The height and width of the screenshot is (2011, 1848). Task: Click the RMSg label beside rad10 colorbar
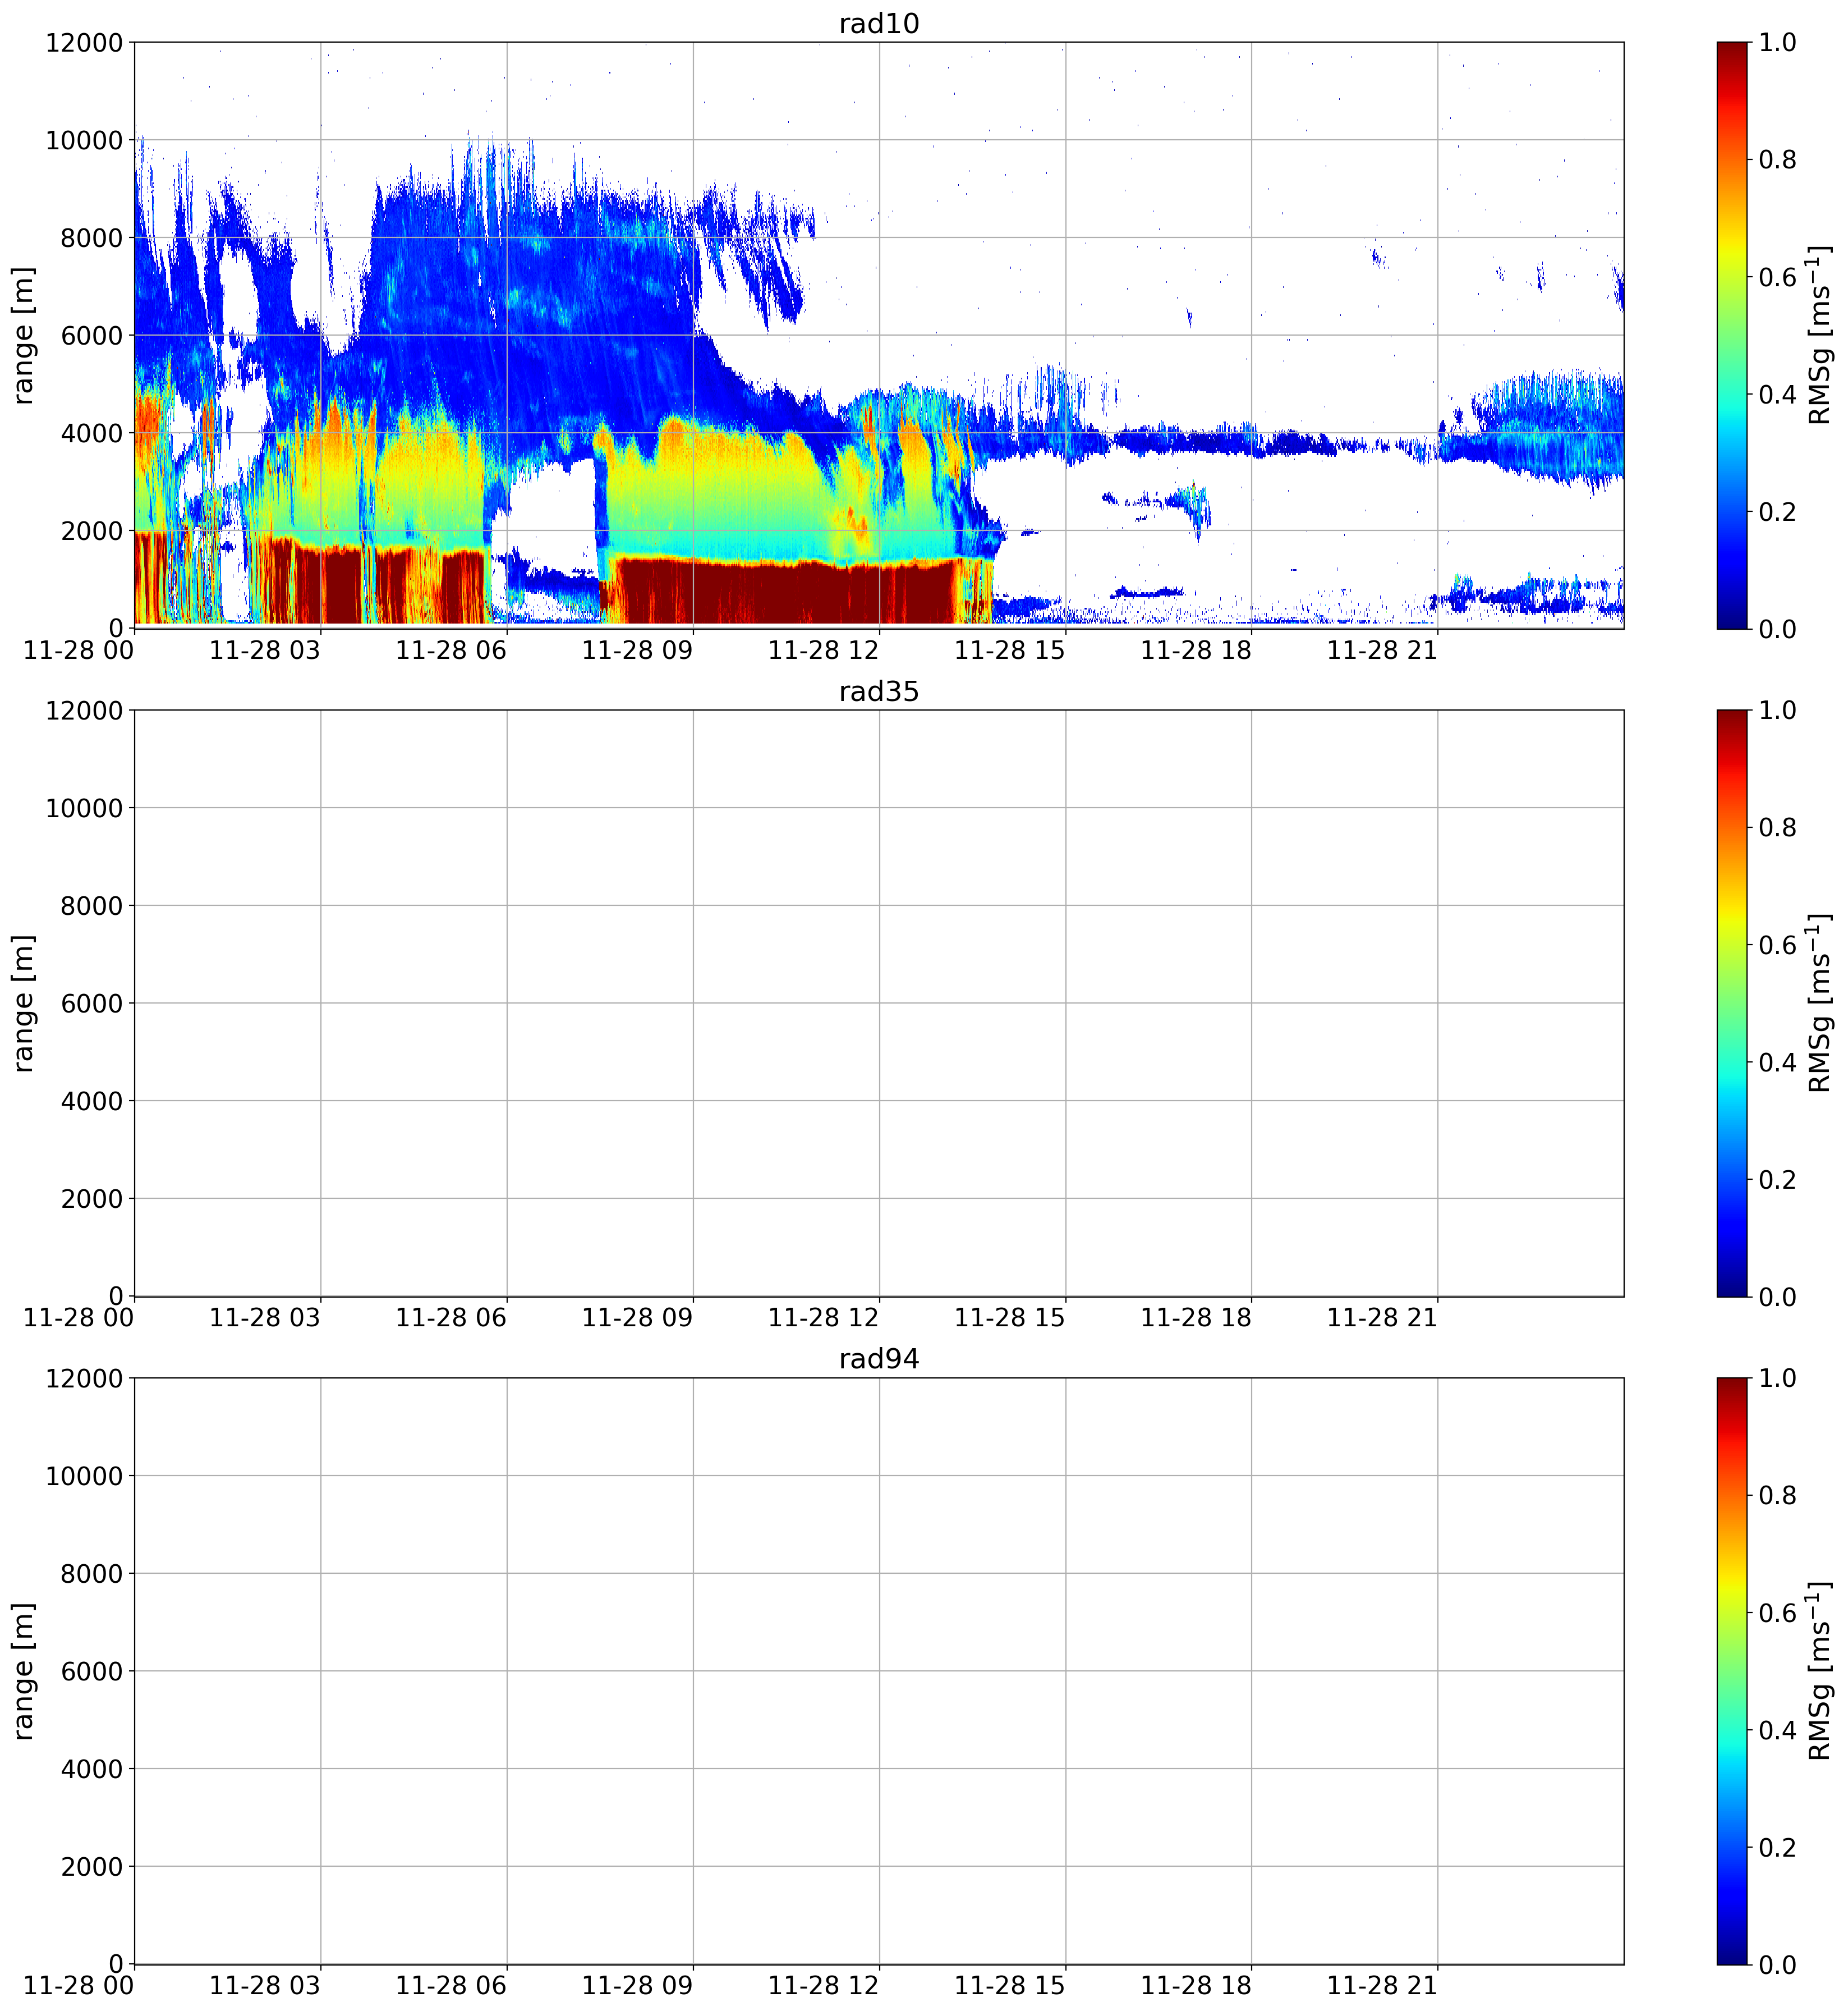coord(1821,335)
